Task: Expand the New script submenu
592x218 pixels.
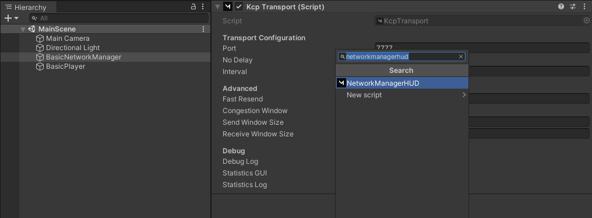Action: (464, 95)
